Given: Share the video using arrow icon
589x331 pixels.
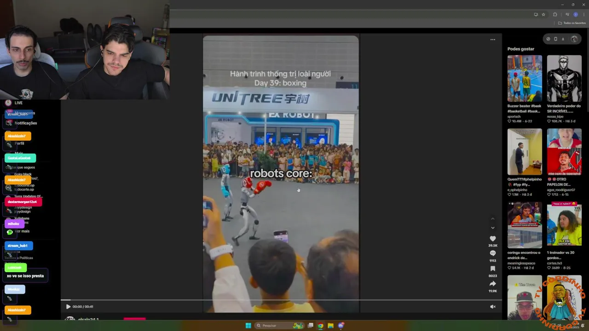Looking at the screenshot, I should 493,284.
